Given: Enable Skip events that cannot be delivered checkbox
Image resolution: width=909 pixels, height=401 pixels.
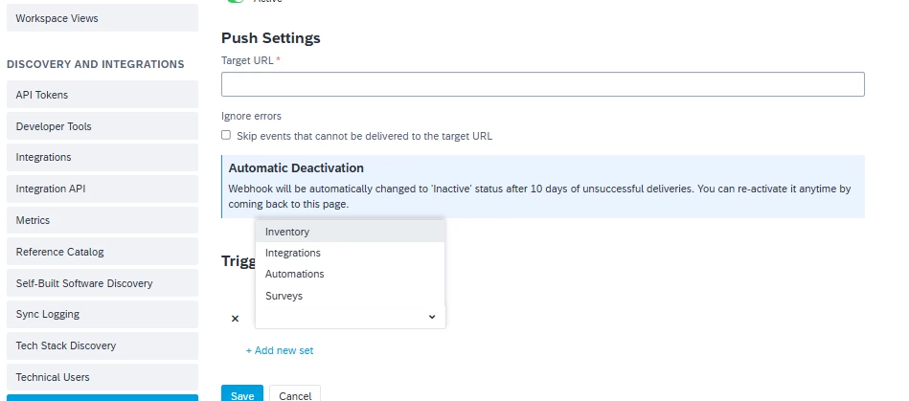Looking at the screenshot, I should pyautogui.click(x=226, y=135).
